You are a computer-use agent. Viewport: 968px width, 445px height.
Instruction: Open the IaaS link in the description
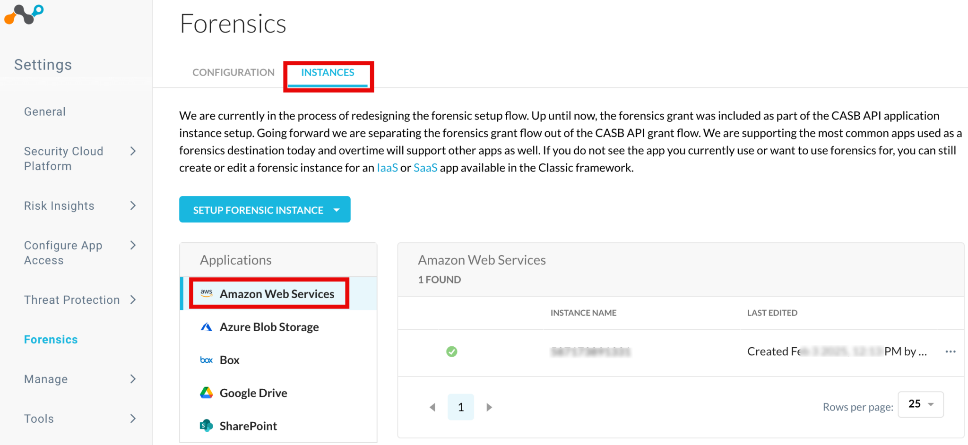[x=387, y=167]
